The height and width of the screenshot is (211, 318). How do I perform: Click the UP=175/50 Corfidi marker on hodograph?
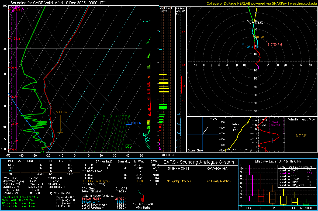tap(248, 21)
